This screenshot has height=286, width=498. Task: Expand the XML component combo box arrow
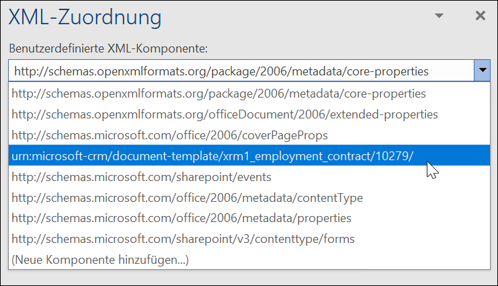click(x=482, y=71)
